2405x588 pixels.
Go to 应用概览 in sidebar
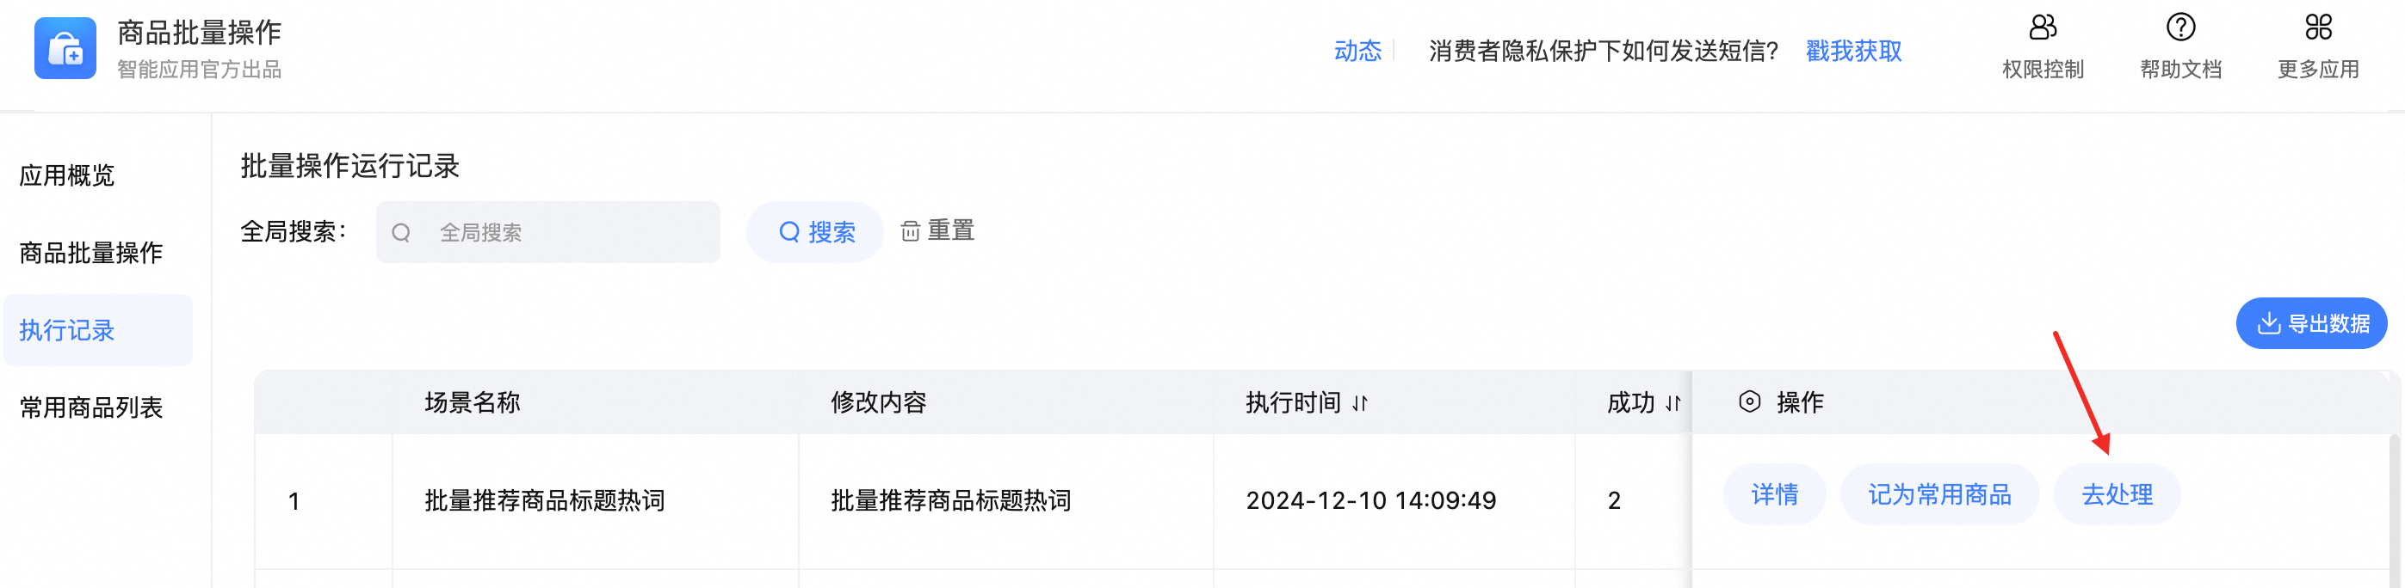(x=67, y=175)
